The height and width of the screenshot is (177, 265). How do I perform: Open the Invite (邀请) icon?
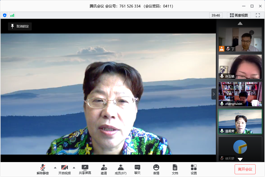coord(104,169)
